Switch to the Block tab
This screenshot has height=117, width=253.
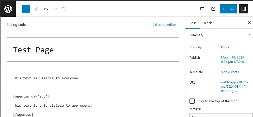coord(208,23)
